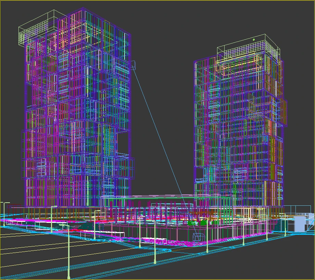Screen dimensions: 315x280
Task: Click the green canopy frame above the podium
Action: pyautogui.click(x=154, y=199)
